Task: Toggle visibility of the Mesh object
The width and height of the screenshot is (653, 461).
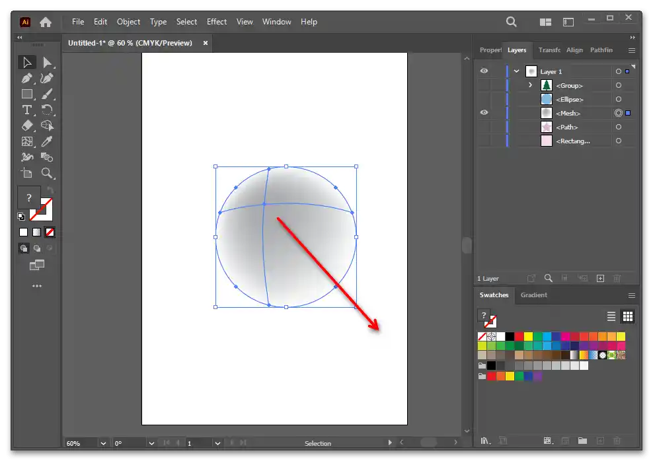Action: tap(484, 113)
